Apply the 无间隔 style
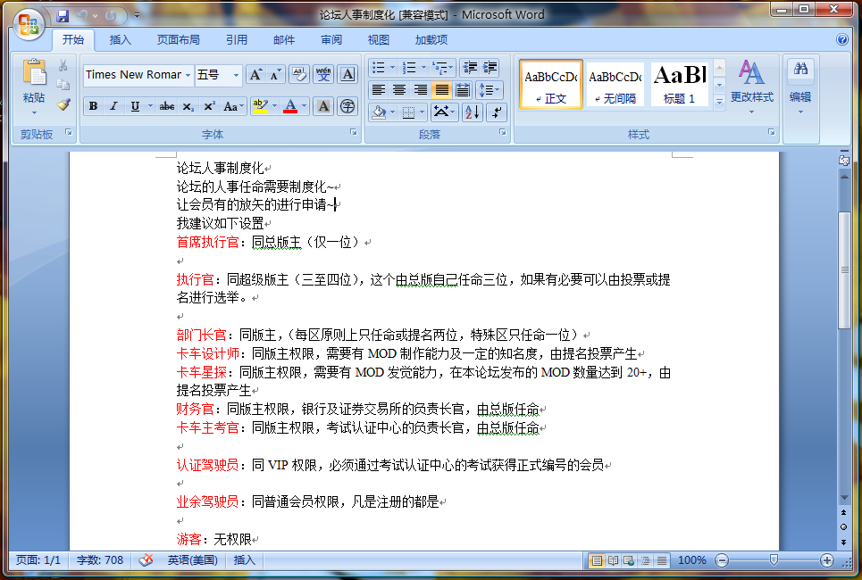Screen dimensions: 862x580 tap(615, 84)
